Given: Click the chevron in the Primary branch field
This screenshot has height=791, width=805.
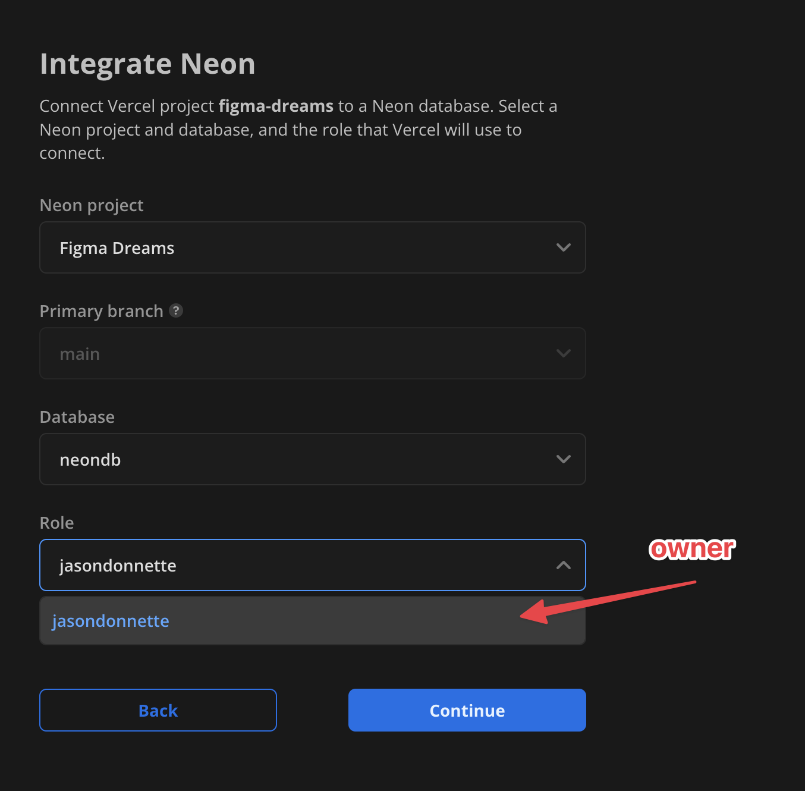Looking at the screenshot, I should click(x=563, y=353).
